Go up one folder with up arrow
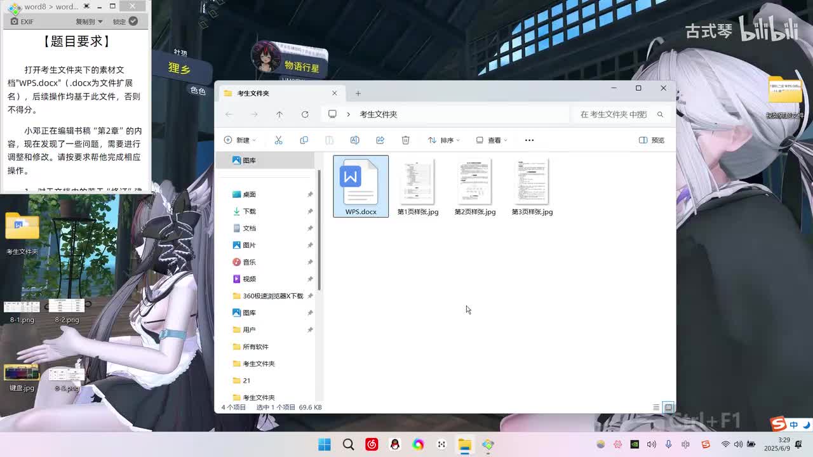The height and width of the screenshot is (457, 813). pos(279,114)
